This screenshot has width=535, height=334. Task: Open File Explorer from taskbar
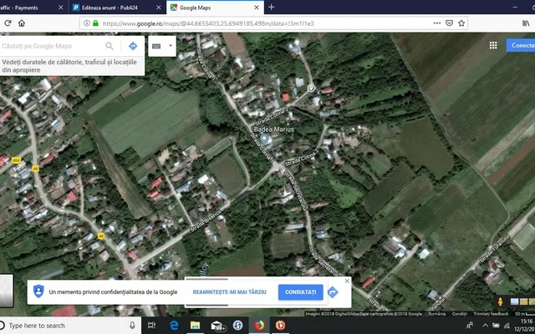pos(195,326)
